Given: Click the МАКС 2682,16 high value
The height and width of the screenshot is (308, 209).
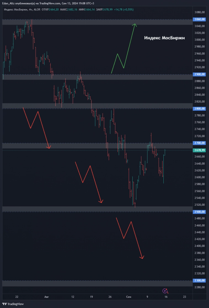Looking at the screenshot, I should [x=69, y=9].
